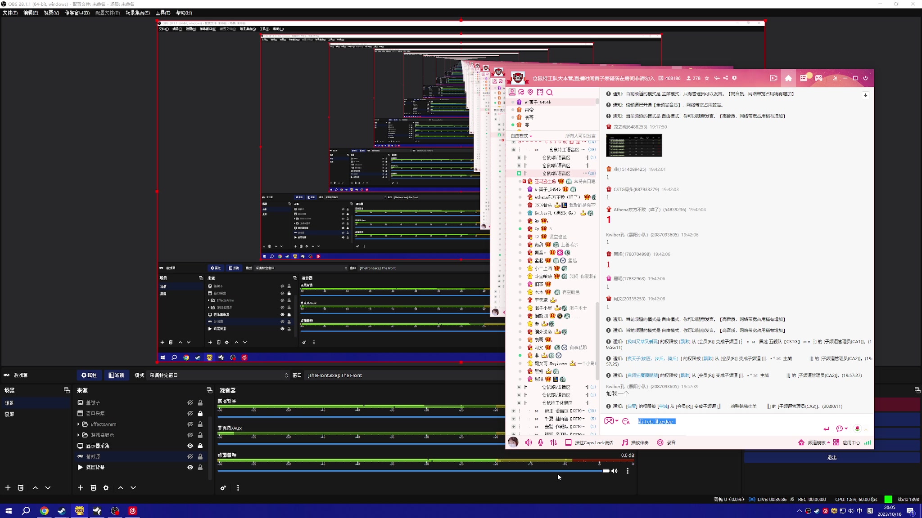Screen dimensions: 922x518
Task: Open the 工具(T) menu
Action: pyautogui.click(x=163, y=13)
